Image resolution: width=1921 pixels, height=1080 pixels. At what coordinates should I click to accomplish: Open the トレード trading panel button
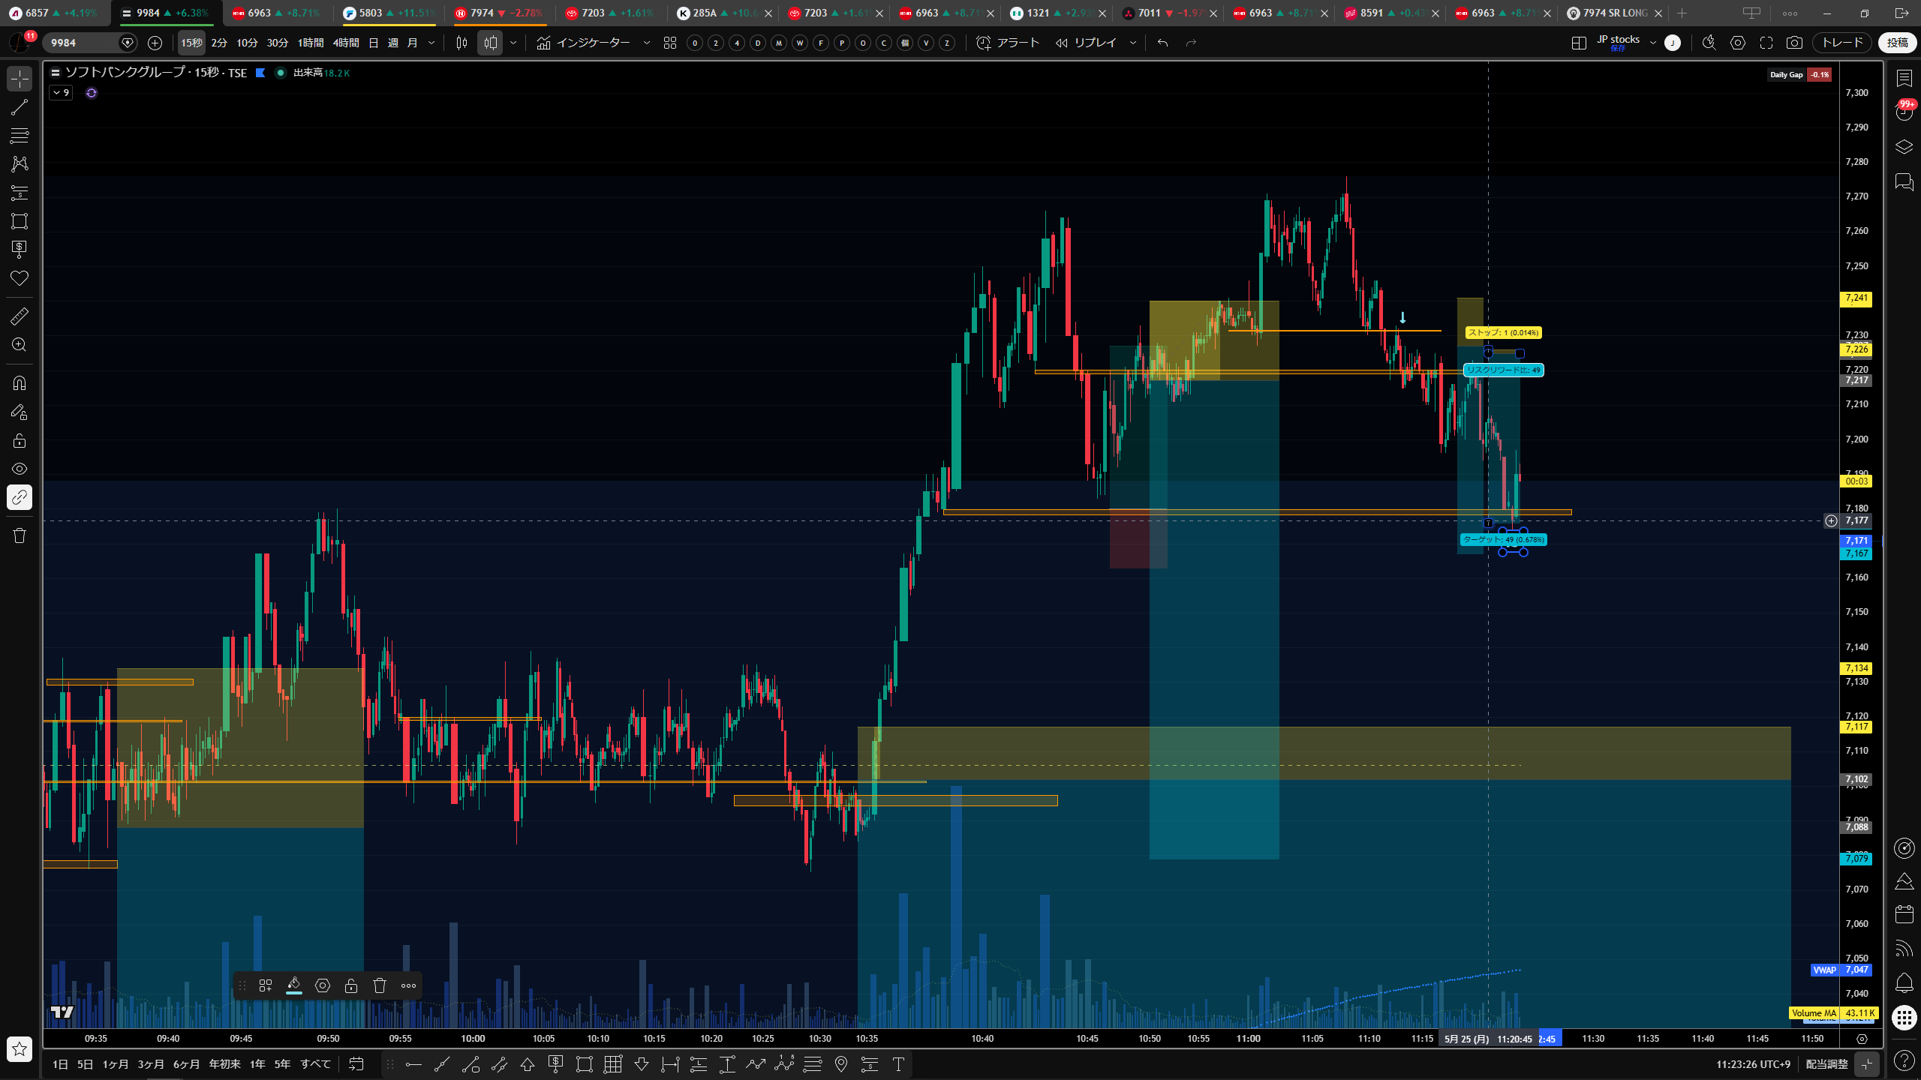[x=1842, y=43]
